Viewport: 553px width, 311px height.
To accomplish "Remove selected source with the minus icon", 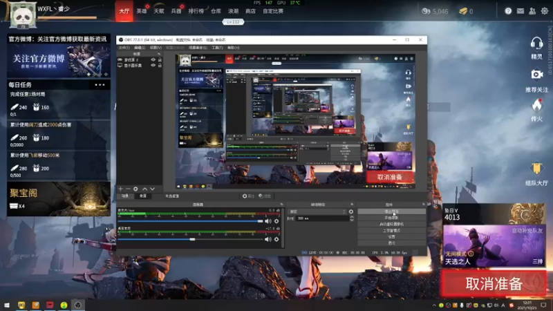I will tap(128, 189).
